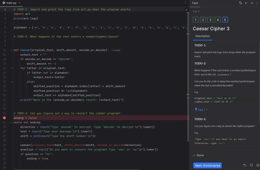Click the editor vertical scrollbar
The height and width of the screenshot is (170, 260).
coord(188,76)
